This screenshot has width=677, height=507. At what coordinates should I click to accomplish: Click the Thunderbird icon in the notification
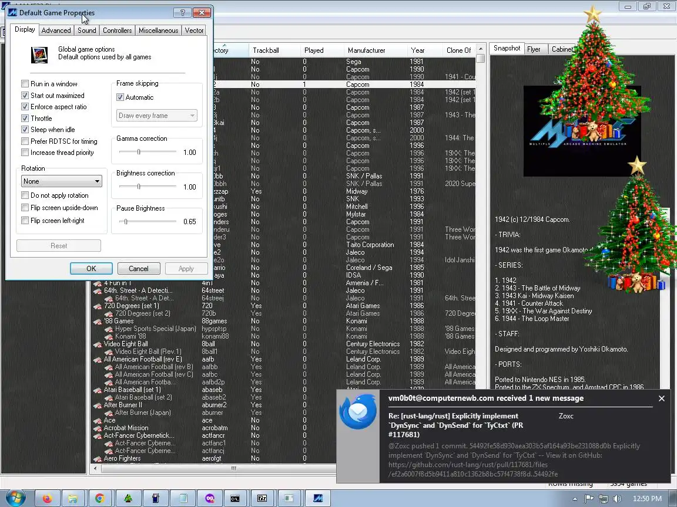point(357,411)
